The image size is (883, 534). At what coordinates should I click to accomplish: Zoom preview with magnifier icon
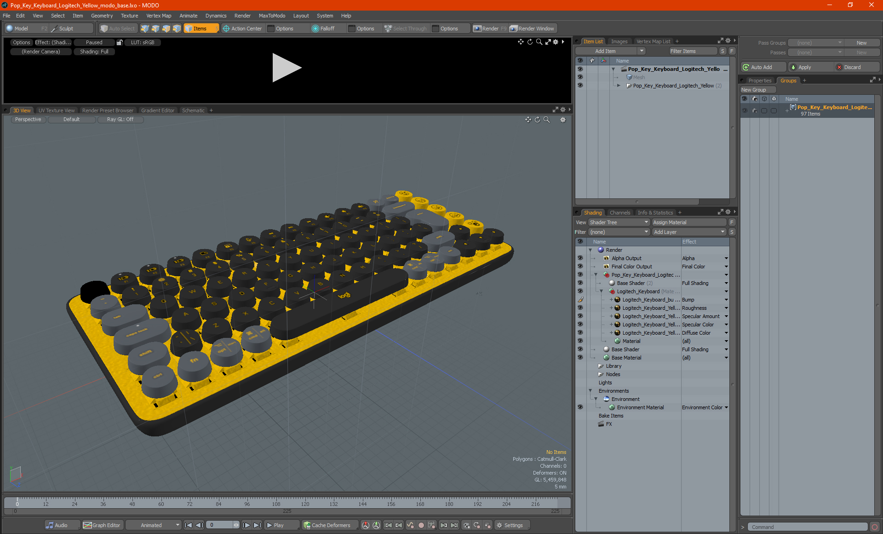[539, 42]
